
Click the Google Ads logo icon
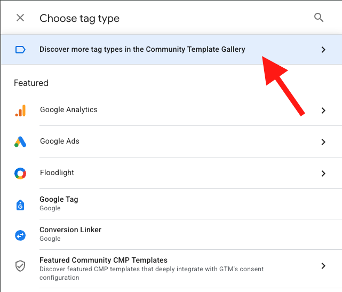(x=20, y=142)
